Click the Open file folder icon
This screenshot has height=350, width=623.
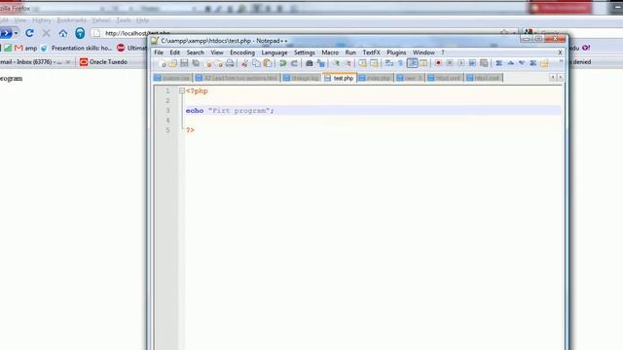tap(173, 63)
